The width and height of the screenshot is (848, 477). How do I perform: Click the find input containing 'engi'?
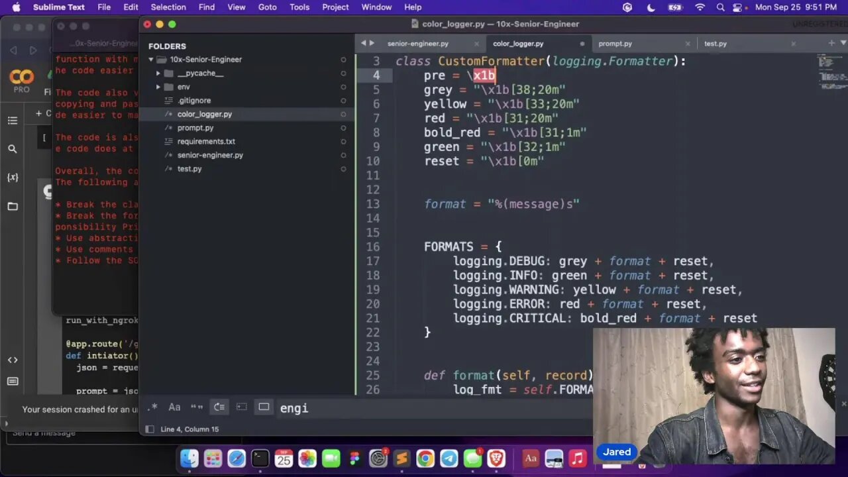[x=434, y=408]
